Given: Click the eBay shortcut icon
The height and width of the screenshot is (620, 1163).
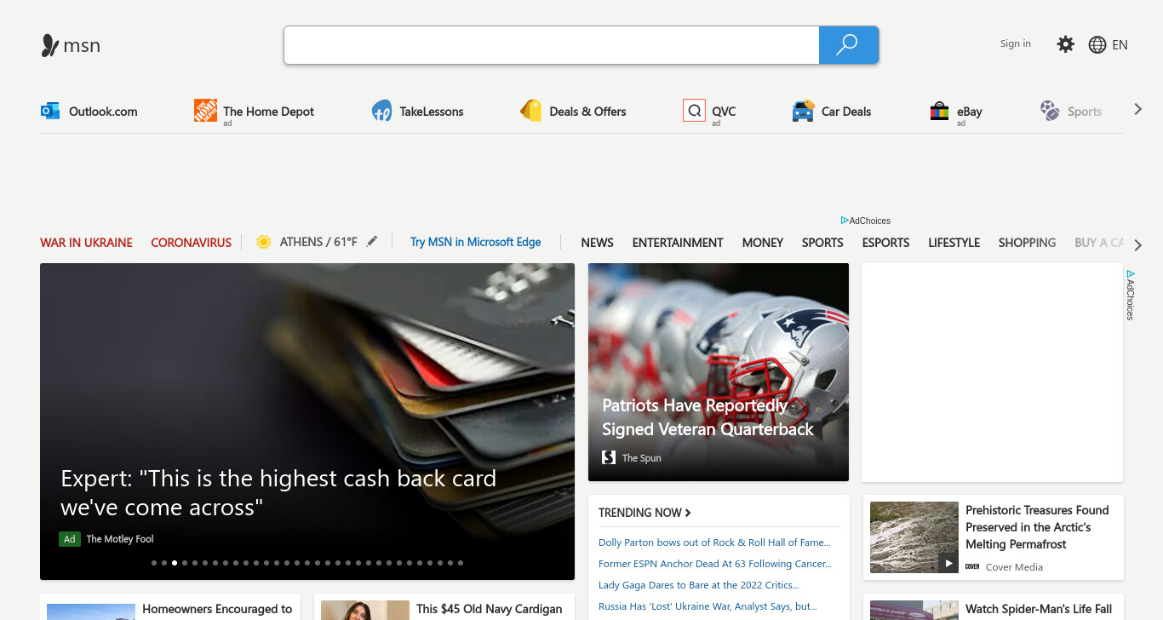Looking at the screenshot, I should pyautogui.click(x=939, y=111).
